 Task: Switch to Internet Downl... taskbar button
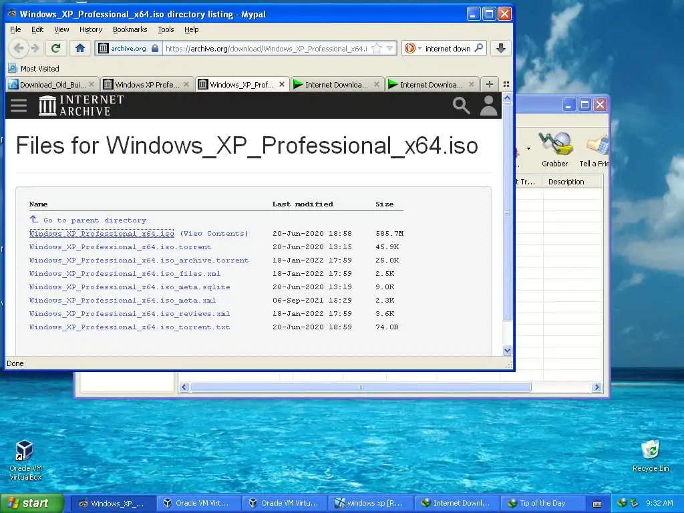[455, 503]
